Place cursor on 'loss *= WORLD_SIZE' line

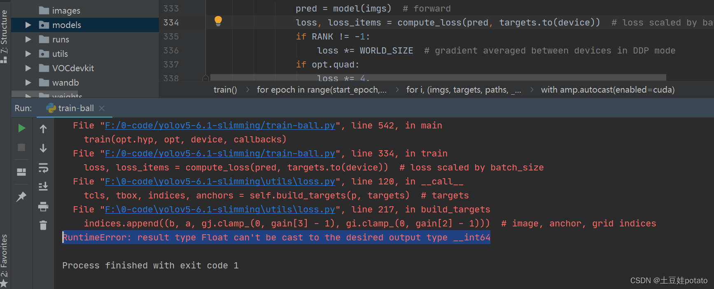click(x=365, y=51)
